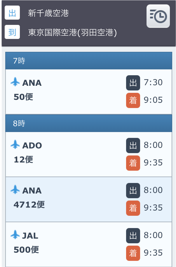The image size is (176, 267).
Task: Click the airplane icon beside ADO 12便
Action: point(15,145)
